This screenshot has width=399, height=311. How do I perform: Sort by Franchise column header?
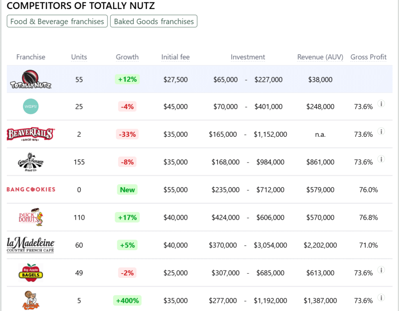(31, 57)
